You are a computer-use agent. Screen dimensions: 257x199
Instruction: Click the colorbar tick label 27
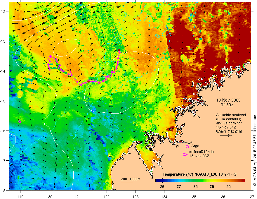tap(179, 186)
